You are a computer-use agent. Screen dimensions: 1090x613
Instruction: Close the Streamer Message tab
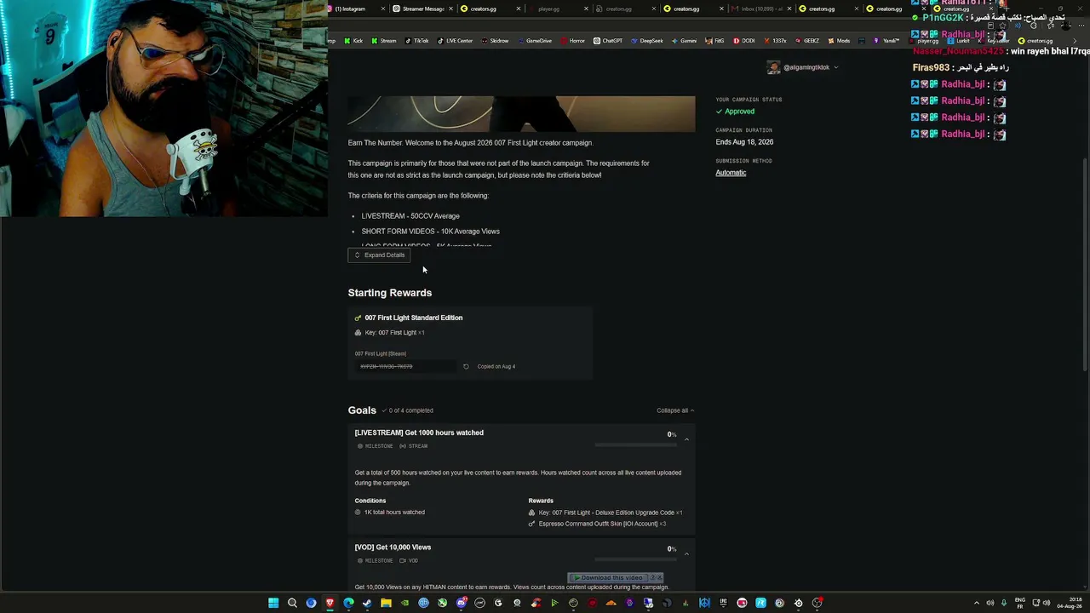[x=451, y=9]
